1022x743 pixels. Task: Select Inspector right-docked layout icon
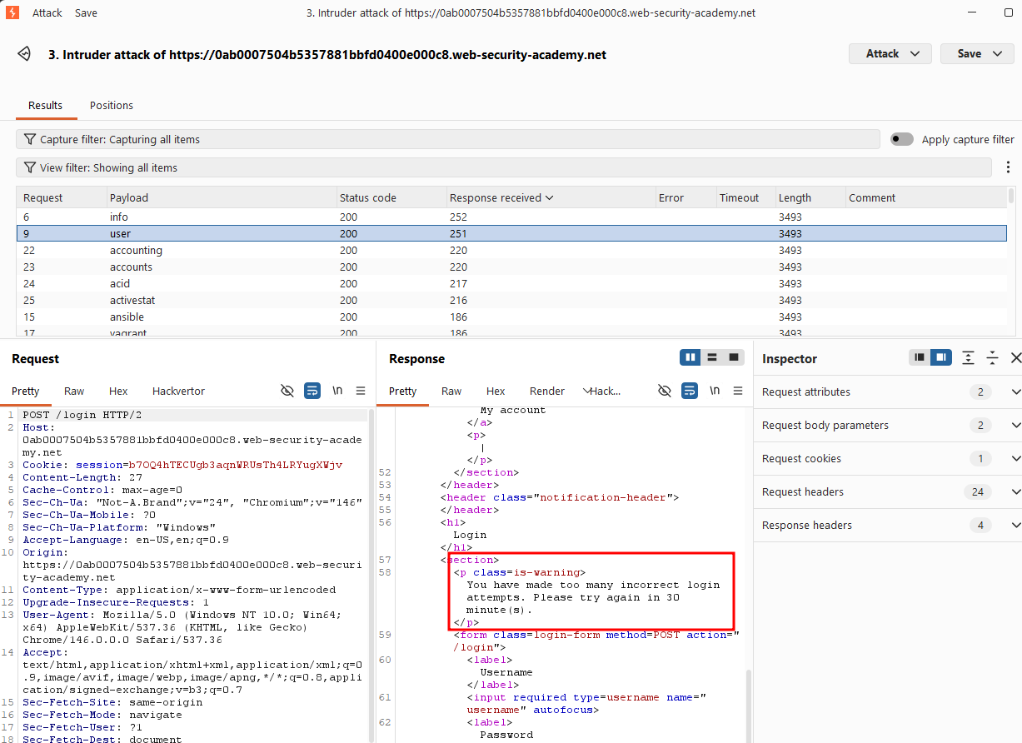pyautogui.click(x=940, y=357)
